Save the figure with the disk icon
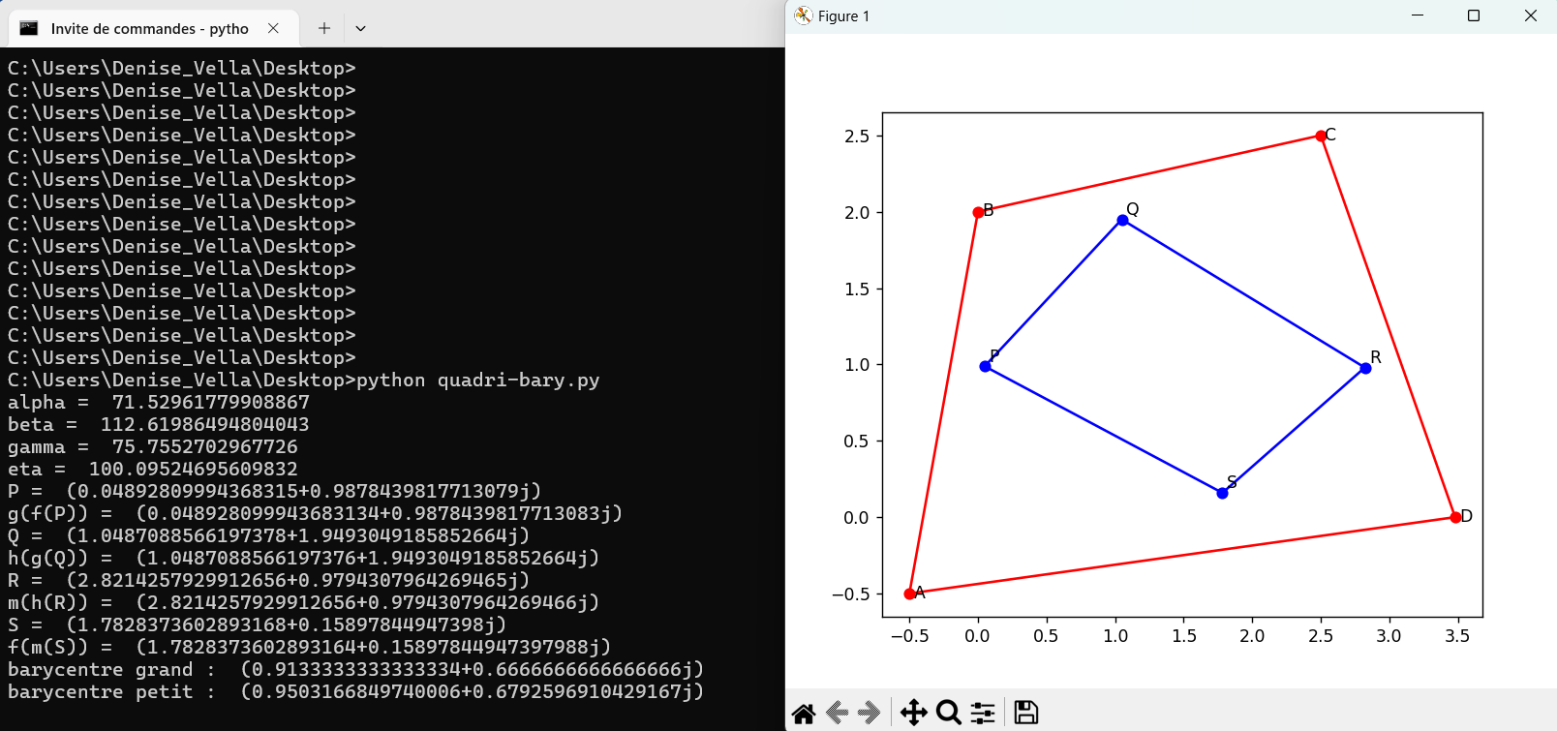This screenshot has width=1557, height=731. (x=1026, y=714)
